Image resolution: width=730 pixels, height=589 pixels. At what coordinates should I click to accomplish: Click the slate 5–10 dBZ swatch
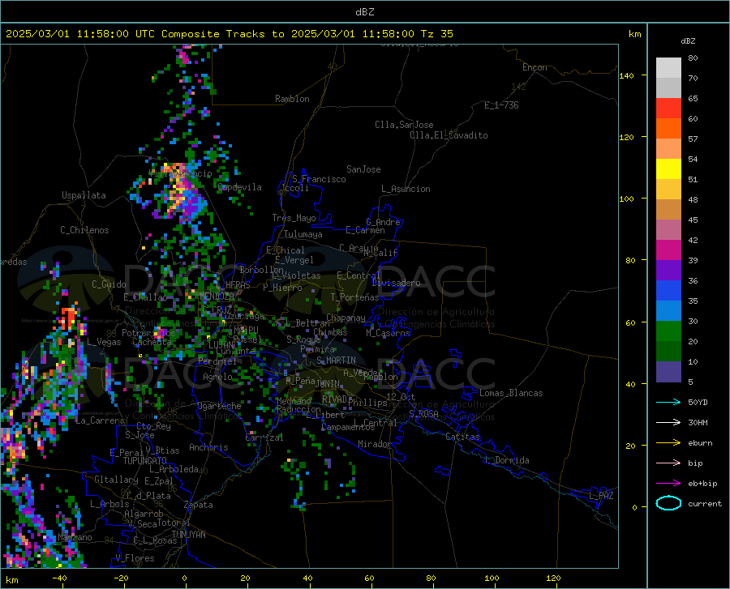click(x=668, y=372)
